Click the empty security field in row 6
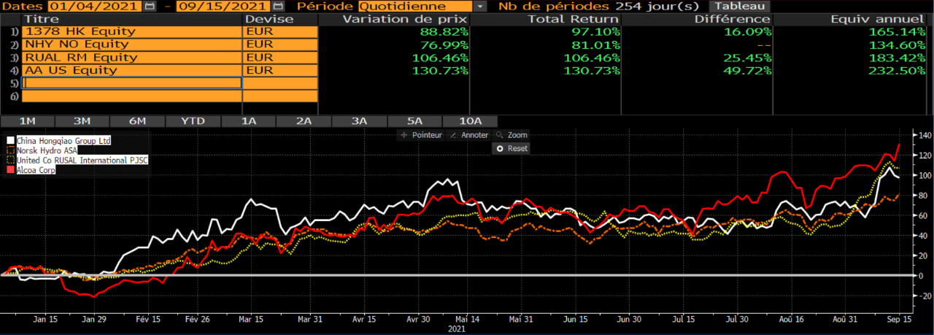The image size is (934, 335). [132, 96]
